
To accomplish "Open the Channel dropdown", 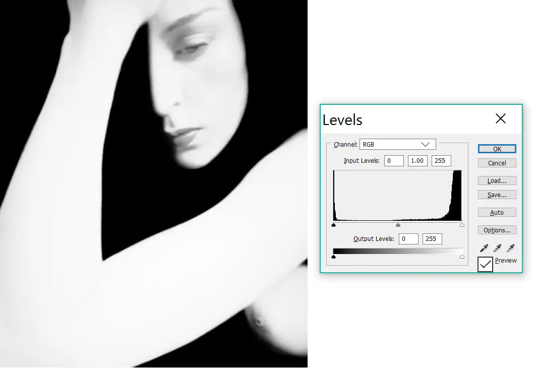I will coord(397,144).
